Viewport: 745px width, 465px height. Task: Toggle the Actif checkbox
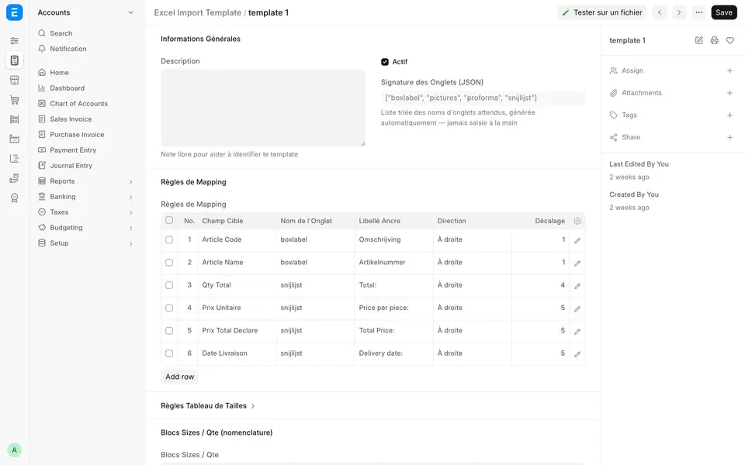click(385, 62)
